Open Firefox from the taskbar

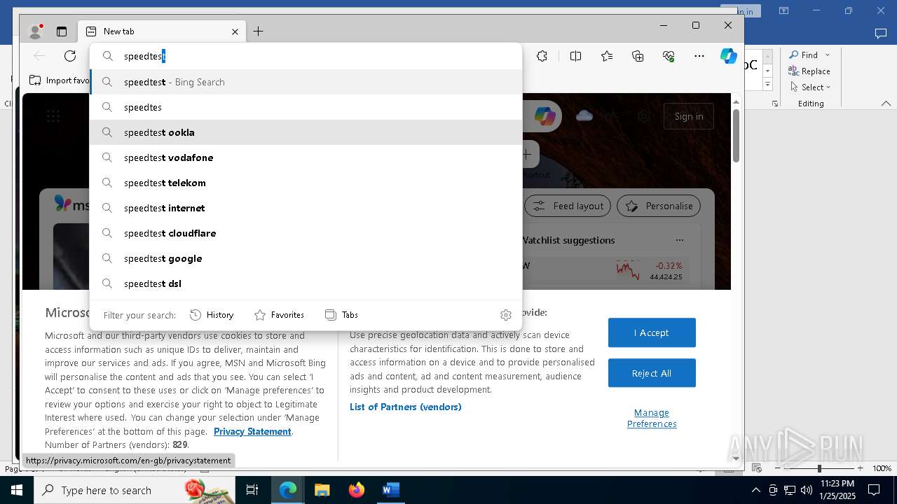tap(357, 490)
